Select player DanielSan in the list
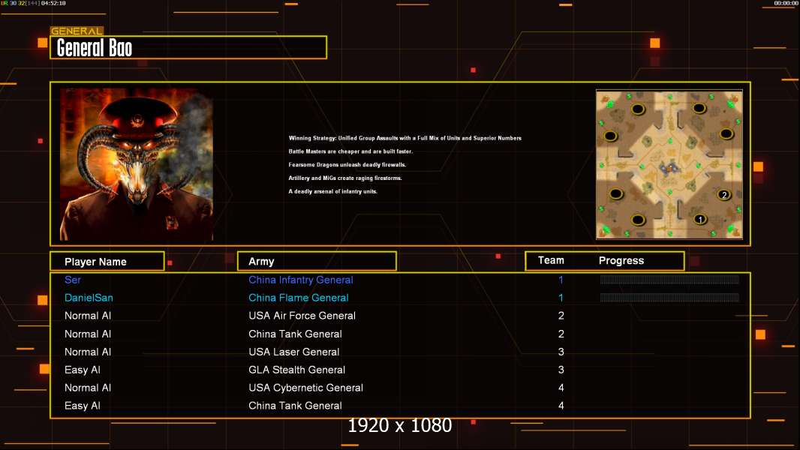800x450 pixels. (89, 298)
